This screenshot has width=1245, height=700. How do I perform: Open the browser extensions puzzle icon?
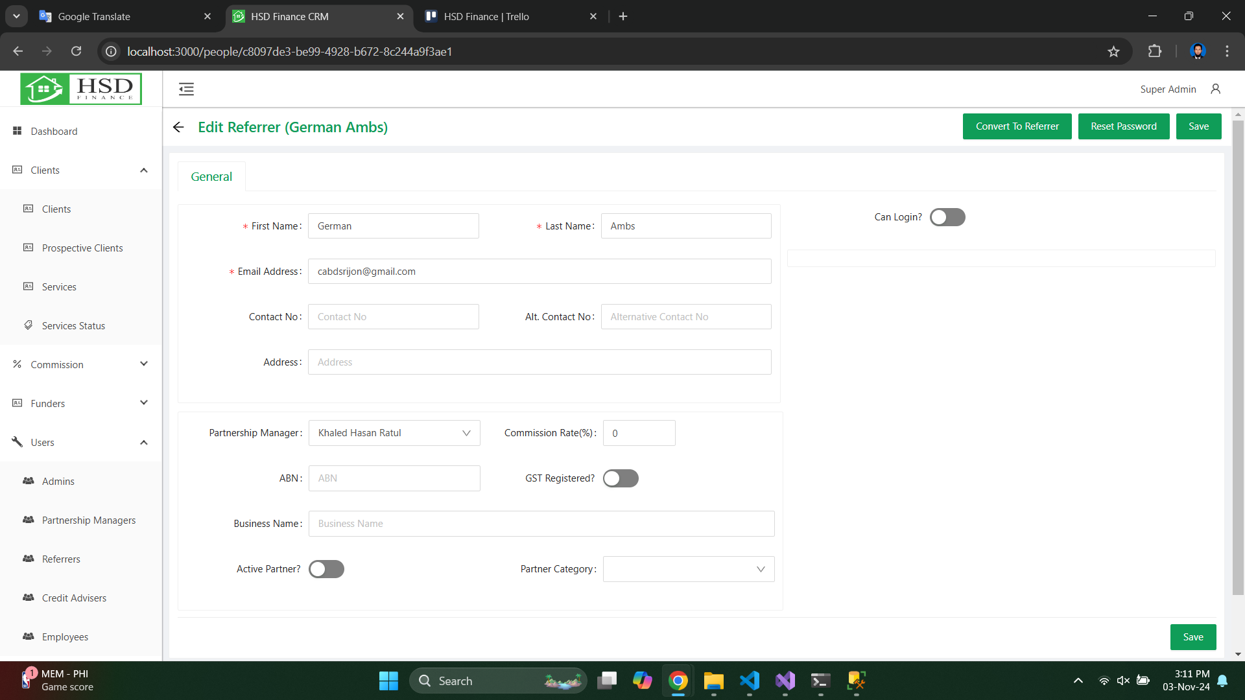(1154, 51)
